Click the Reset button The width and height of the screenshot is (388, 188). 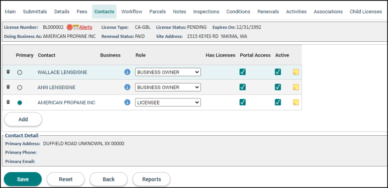point(66,179)
